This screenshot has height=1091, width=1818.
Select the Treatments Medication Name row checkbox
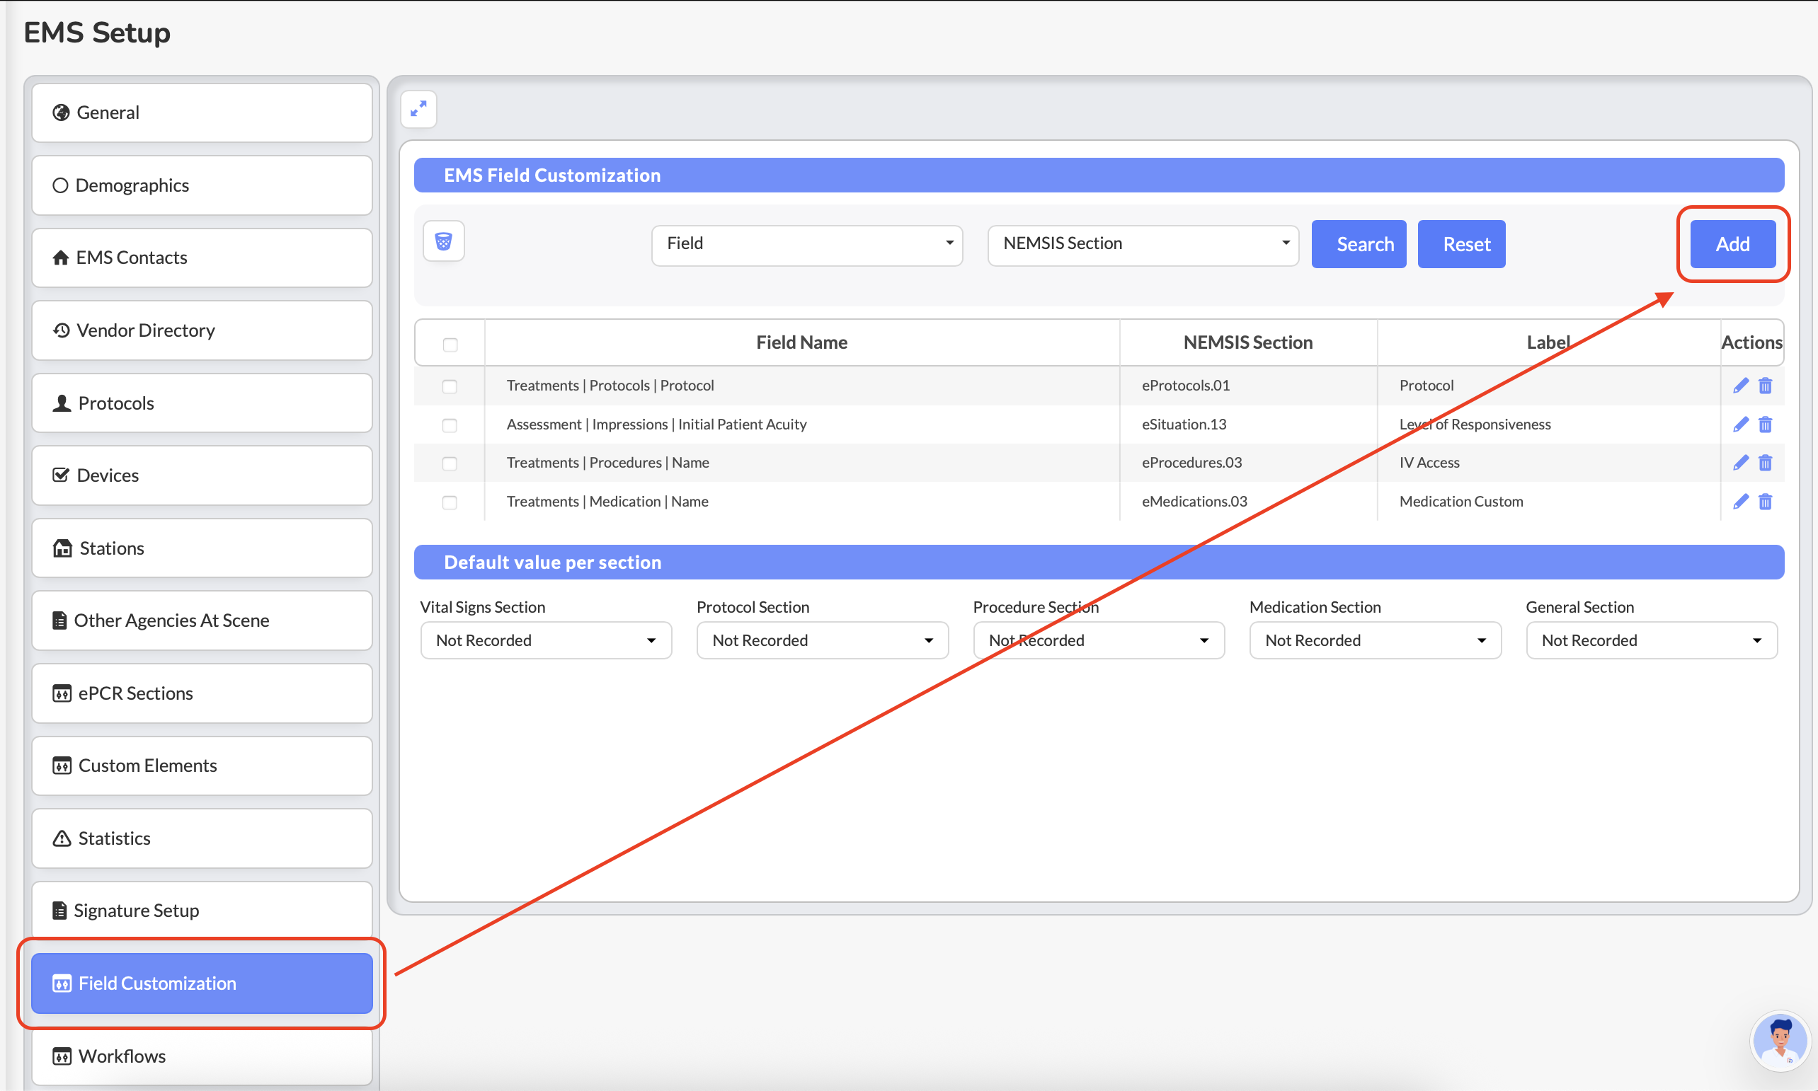(x=450, y=502)
